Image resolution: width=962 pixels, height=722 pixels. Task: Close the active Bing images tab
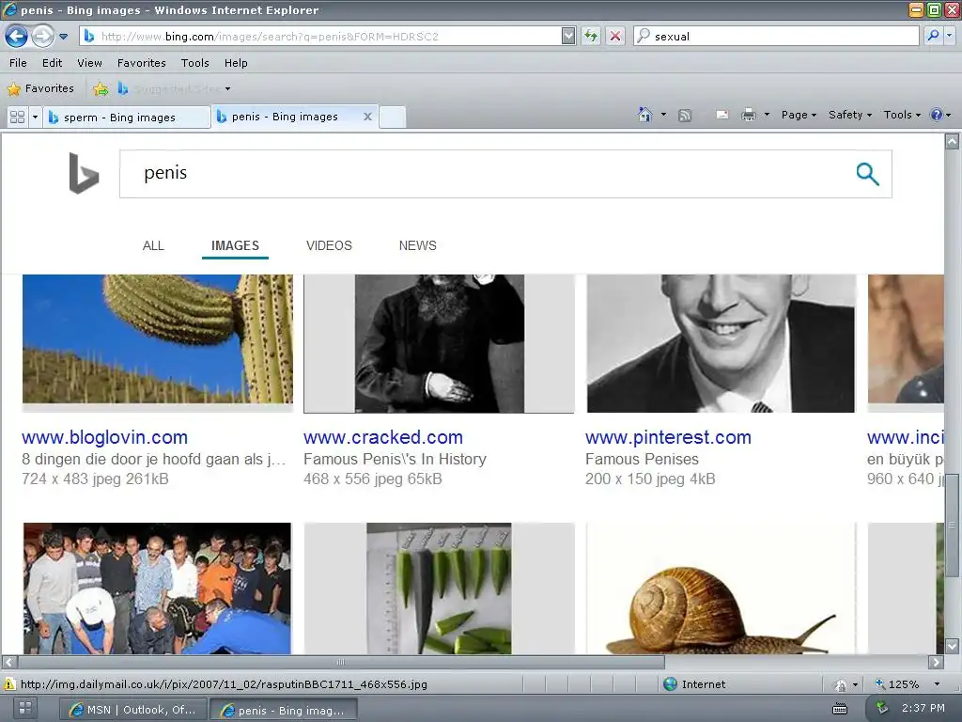[x=367, y=116]
